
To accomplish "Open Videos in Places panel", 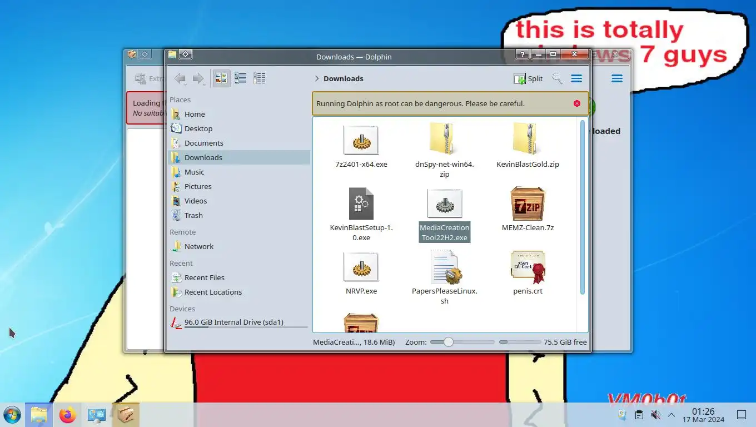I will (239, 201).
